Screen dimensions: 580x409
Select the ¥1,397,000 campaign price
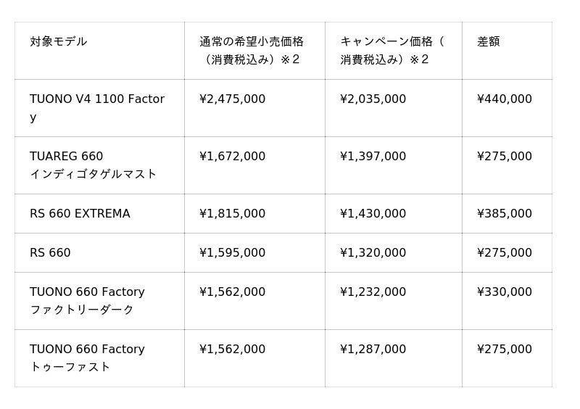point(373,157)
